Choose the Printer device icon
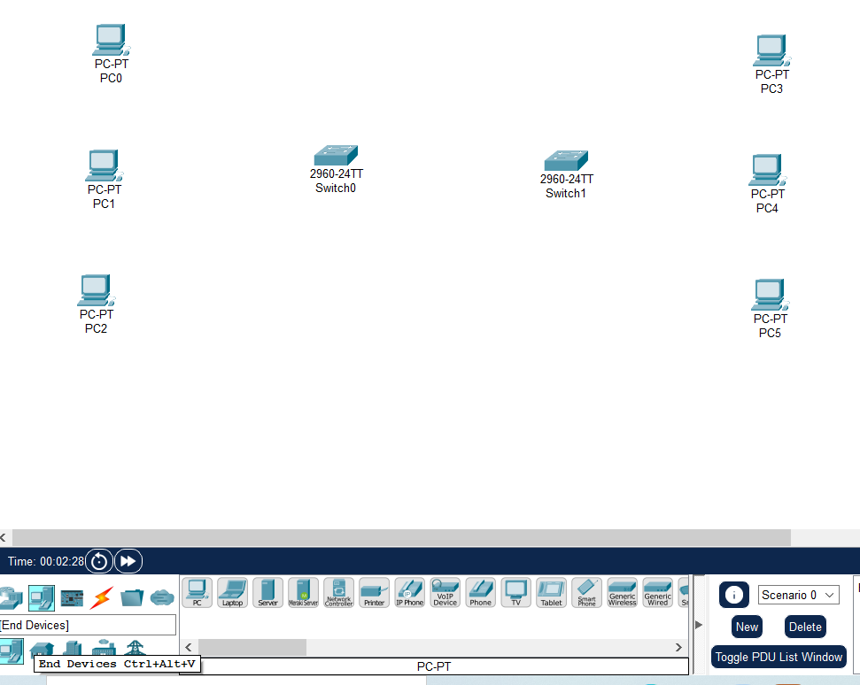 point(374,592)
